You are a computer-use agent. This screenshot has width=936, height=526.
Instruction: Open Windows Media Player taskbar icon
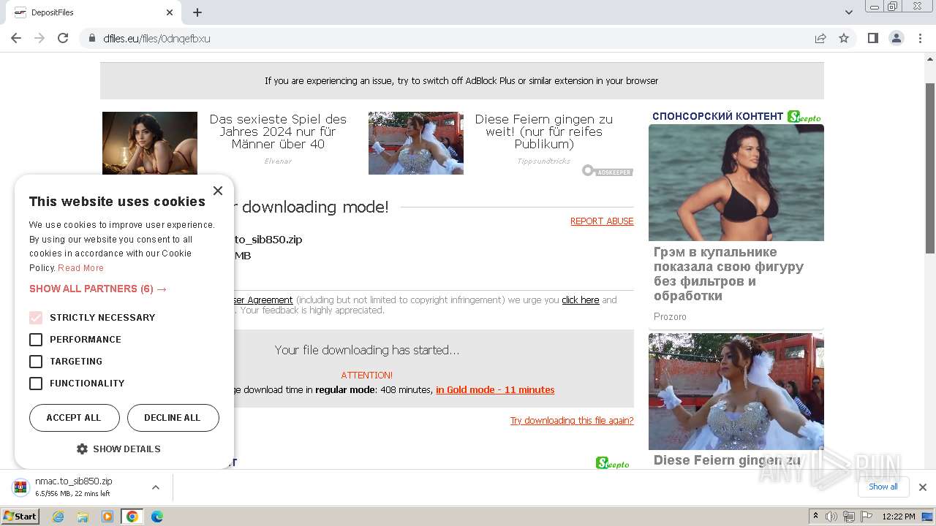(107, 517)
